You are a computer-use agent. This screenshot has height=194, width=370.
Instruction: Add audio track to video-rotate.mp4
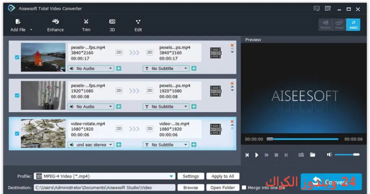119,145
